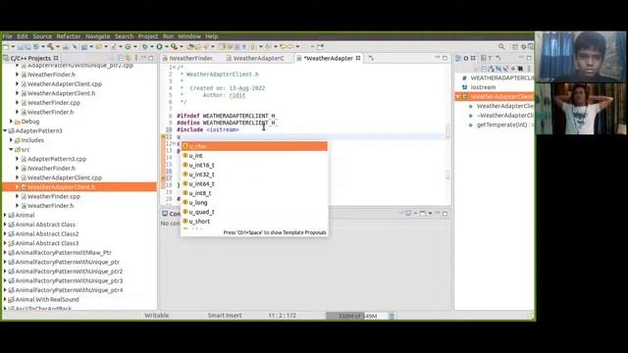Toggle Sort alphabetically in Outline toolbar
The height and width of the screenshot is (353, 628).
491,69
